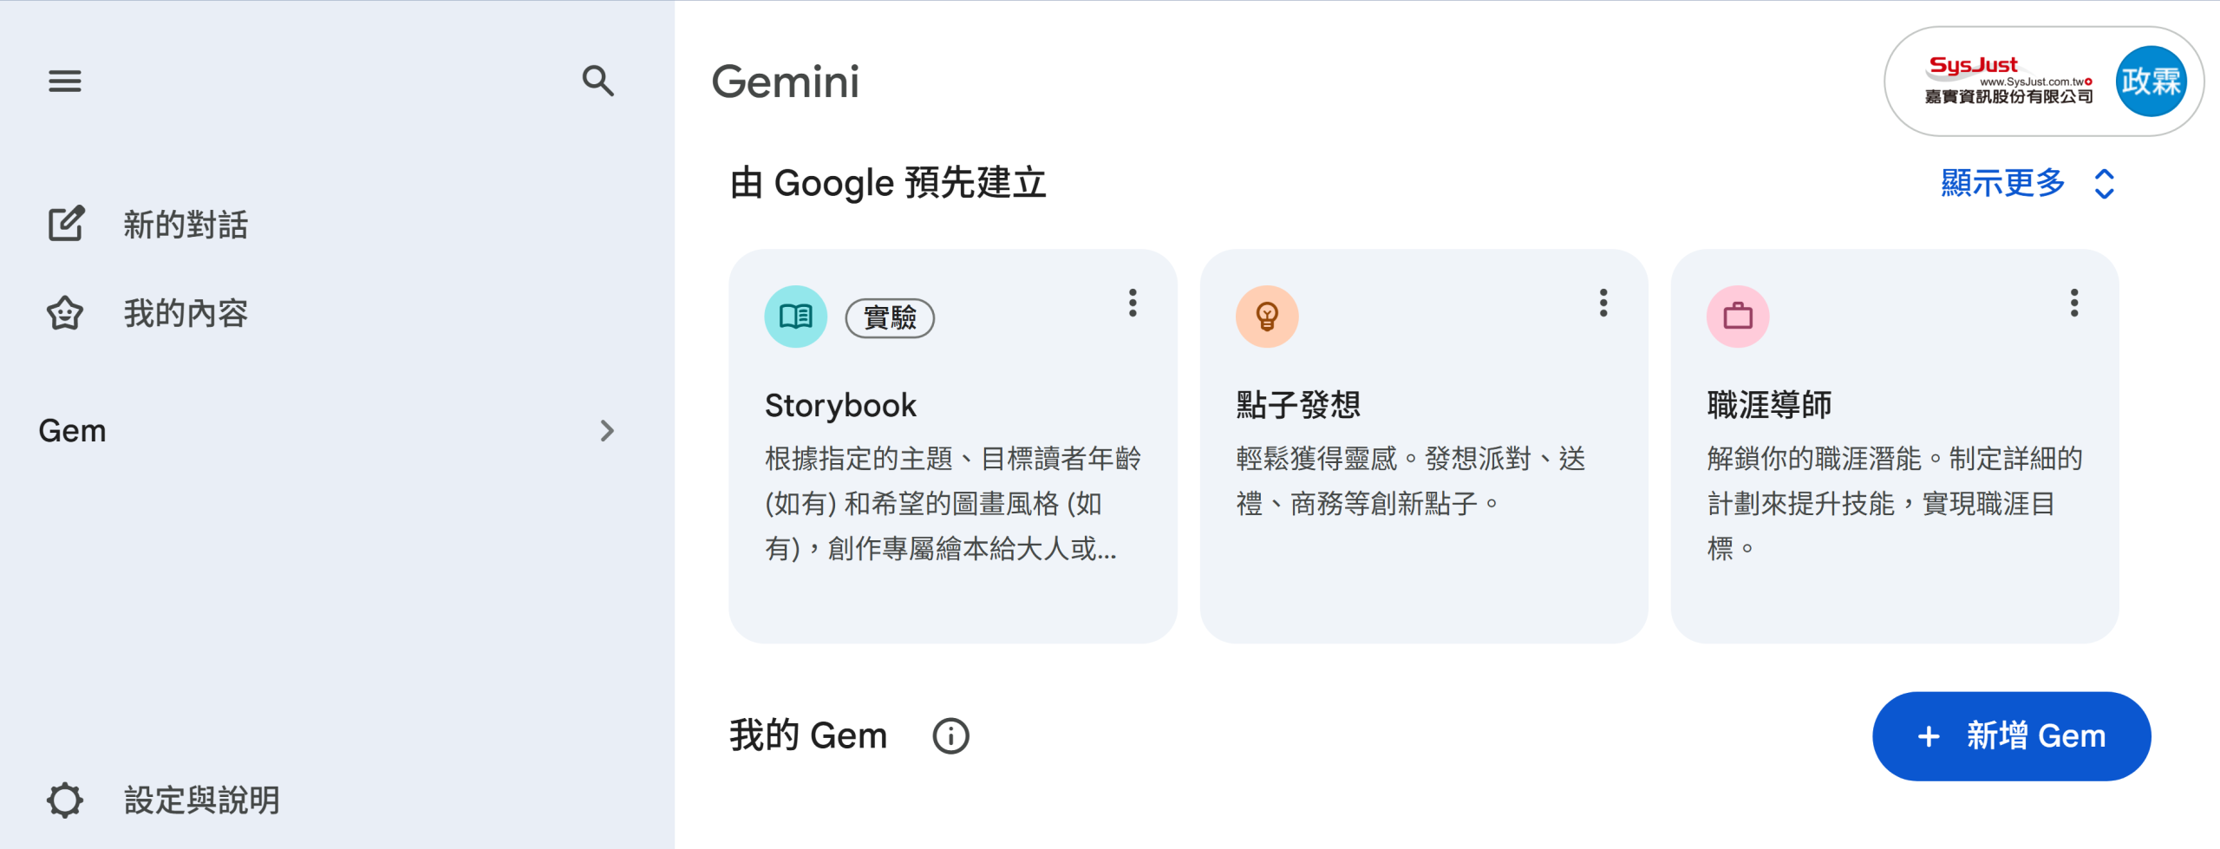Click the 點子發想 lightbulb icon
This screenshot has height=849, width=2220.
pos(1266,317)
